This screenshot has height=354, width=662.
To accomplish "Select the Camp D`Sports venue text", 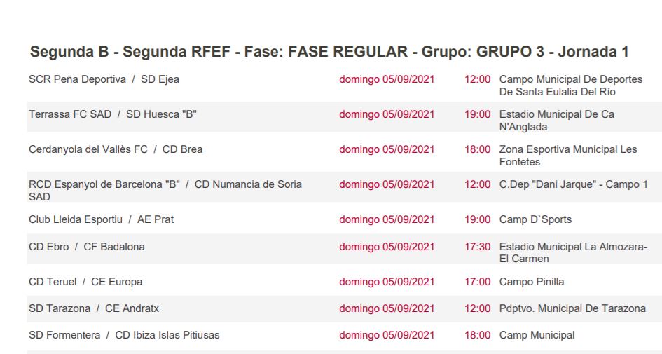I will tap(535, 219).
